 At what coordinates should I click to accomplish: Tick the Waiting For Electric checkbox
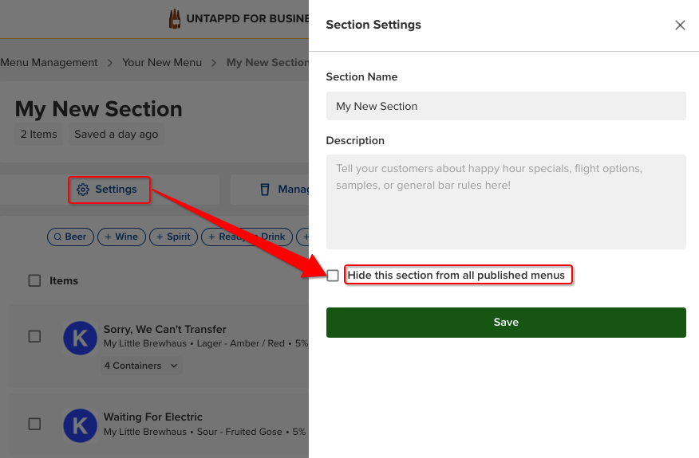[x=34, y=424]
